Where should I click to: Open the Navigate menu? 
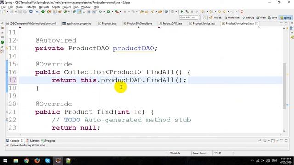[44, 7]
